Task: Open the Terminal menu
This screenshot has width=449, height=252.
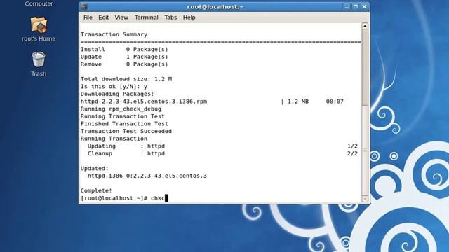Action: [147, 17]
